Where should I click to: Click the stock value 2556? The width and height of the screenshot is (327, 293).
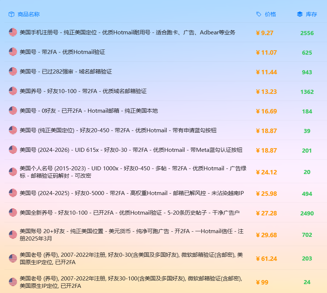307,33
